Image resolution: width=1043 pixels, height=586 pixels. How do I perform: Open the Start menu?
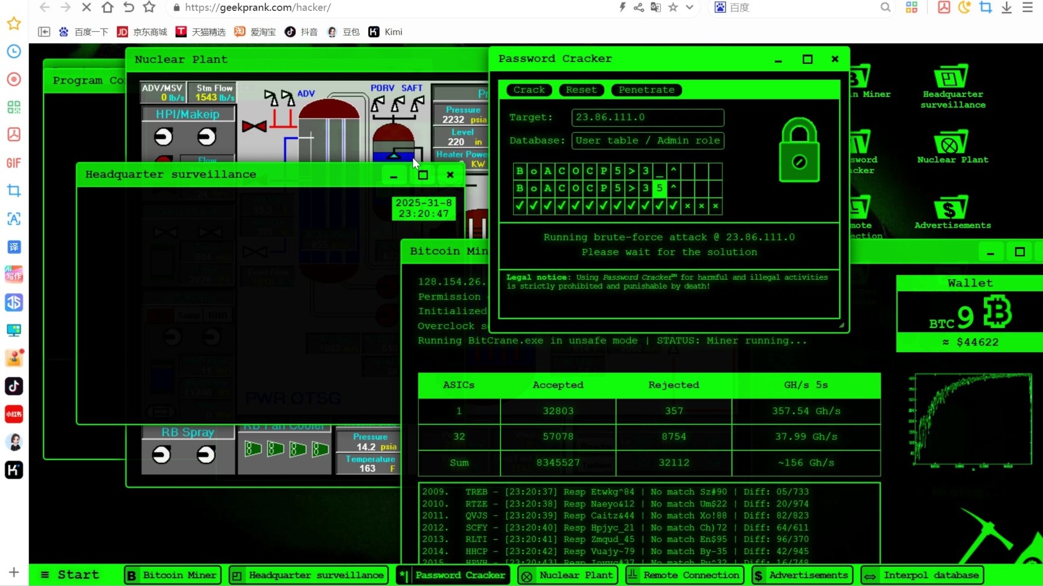tap(70, 575)
